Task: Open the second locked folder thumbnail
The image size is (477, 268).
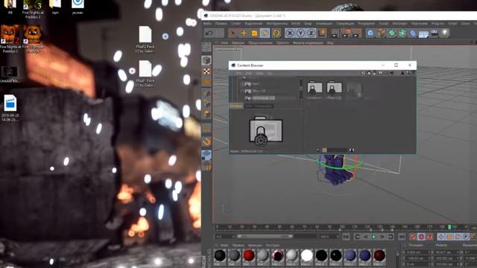Action: (x=334, y=89)
